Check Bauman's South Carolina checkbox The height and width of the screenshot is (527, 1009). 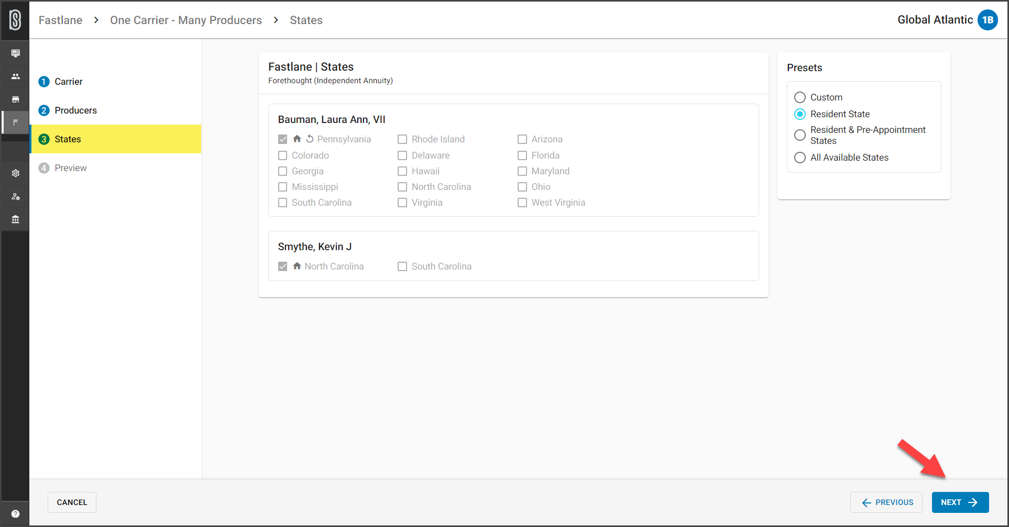click(x=283, y=203)
